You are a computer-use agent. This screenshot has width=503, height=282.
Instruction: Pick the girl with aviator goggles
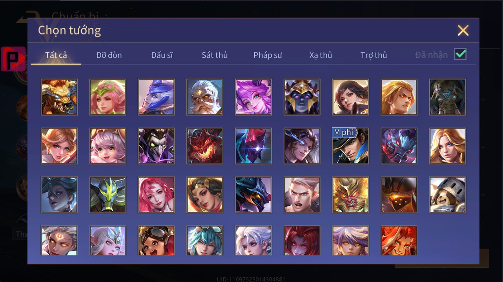click(156, 240)
